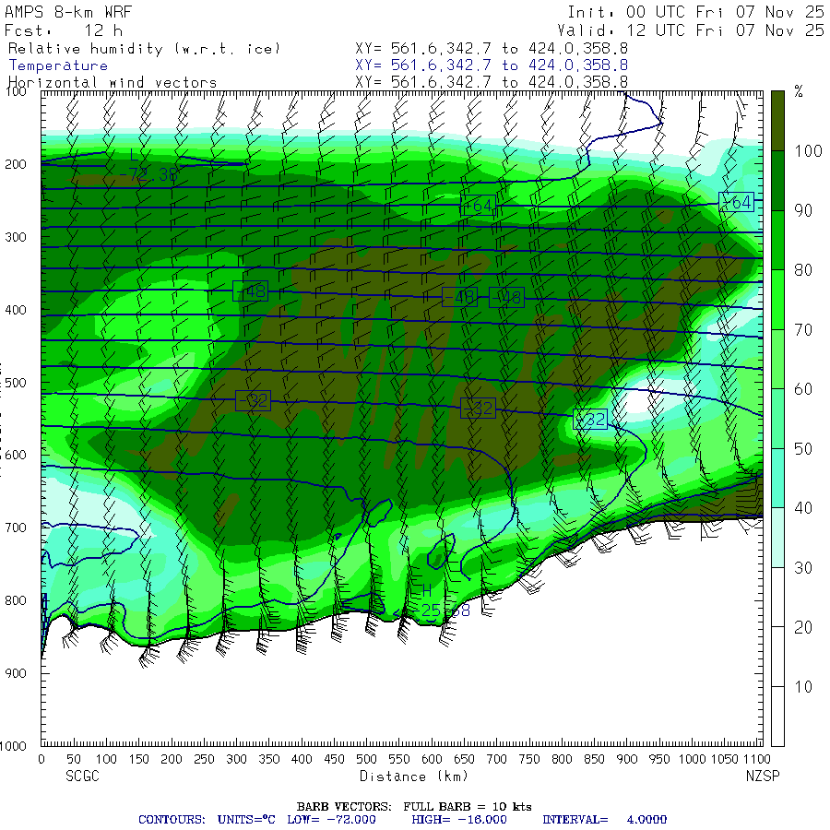Screen dimensions: 830x830
Task: Click the 1000 label on pressure axis
Action: 13,746
